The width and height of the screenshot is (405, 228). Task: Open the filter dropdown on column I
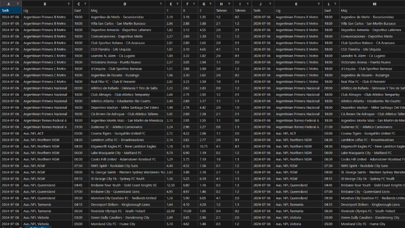tap(248, 4)
